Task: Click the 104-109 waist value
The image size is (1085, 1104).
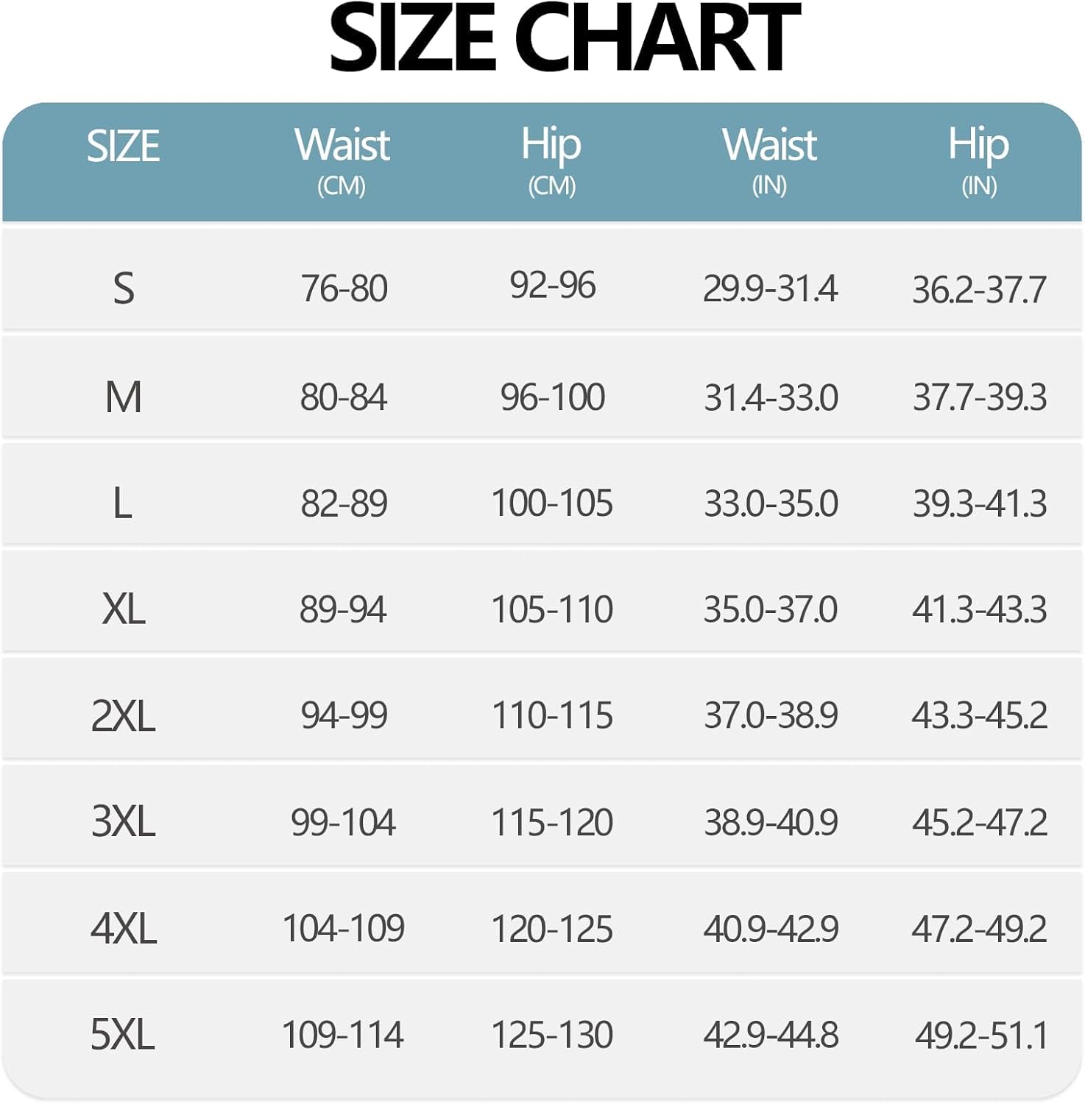Action: 344,928
